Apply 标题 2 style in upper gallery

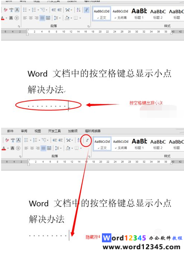point(158,14)
